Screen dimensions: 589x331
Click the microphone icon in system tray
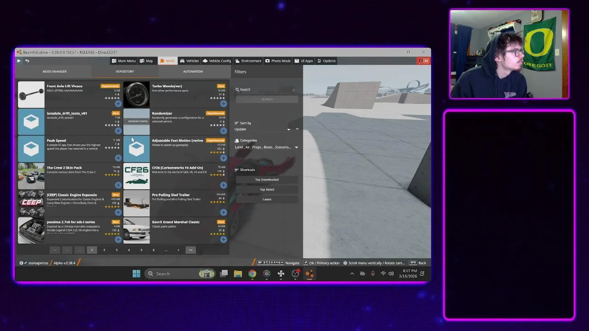pos(373,274)
